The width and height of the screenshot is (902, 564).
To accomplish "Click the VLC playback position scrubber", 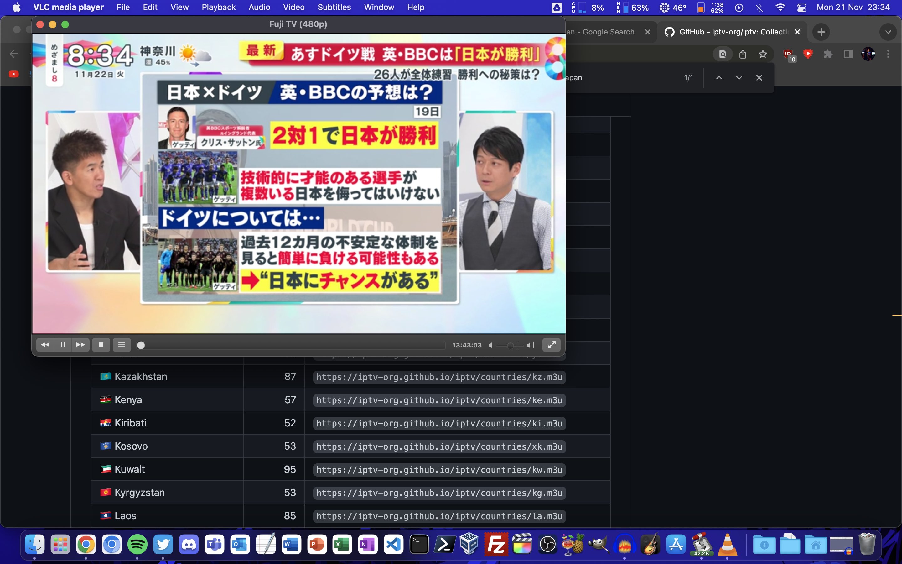I will click(141, 345).
